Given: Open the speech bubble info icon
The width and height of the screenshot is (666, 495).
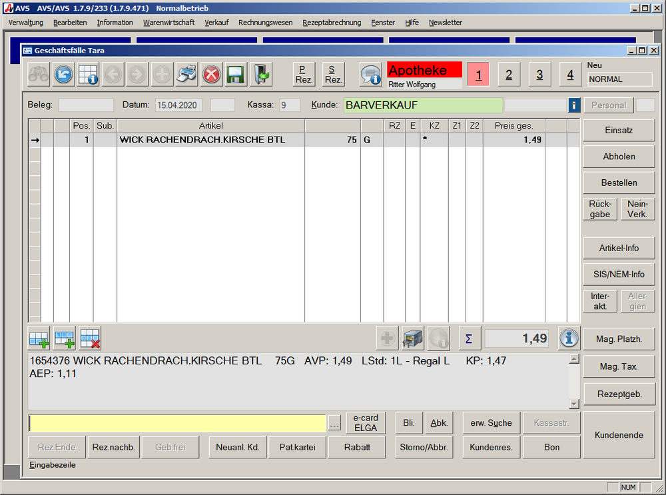Looking at the screenshot, I should tap(370, 75).
